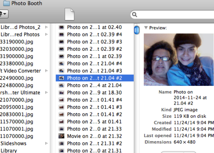Select photo icon for 'at 02.40' file

click(x=62, y=27)
